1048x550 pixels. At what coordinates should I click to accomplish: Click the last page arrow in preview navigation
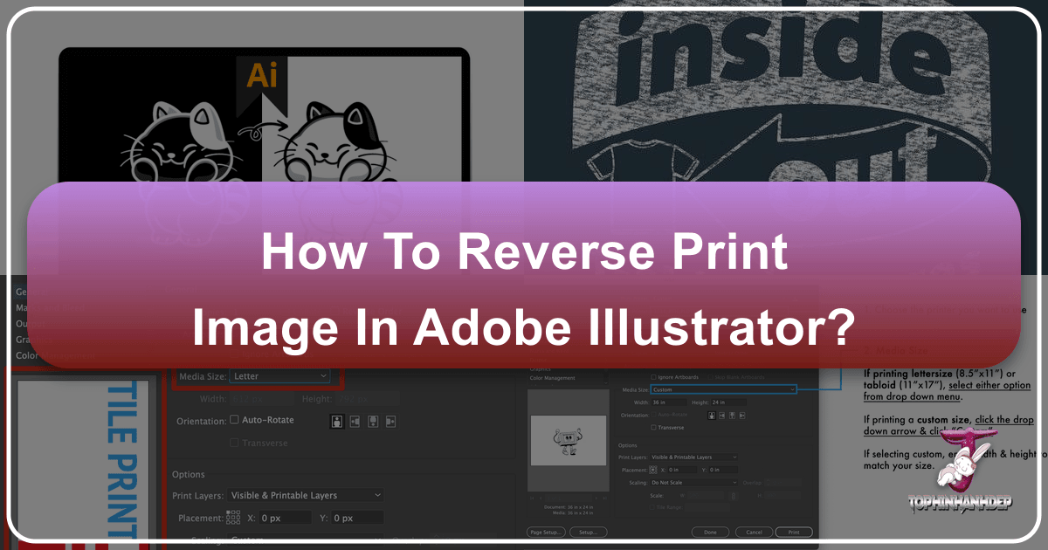[x=604, y=498]
